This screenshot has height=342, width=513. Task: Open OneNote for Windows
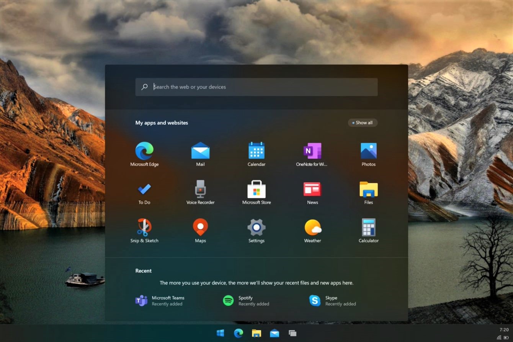tap(312, 150)
